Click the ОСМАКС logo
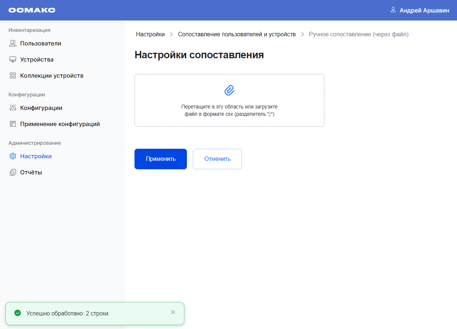The width and height of the screenshot is (457, 329). (32, 10)
